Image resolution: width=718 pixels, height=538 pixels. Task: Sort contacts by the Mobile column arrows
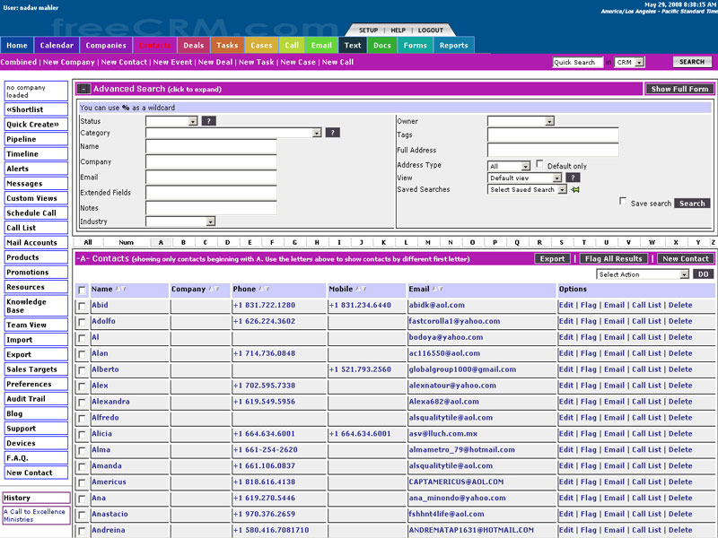pos(361,289)
